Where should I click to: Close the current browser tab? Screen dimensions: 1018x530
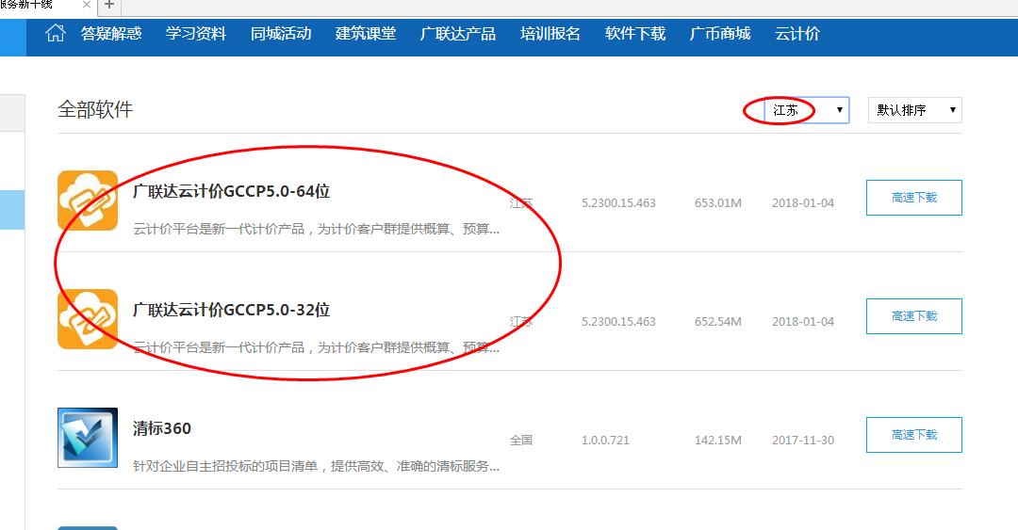[x=87, y=6]
